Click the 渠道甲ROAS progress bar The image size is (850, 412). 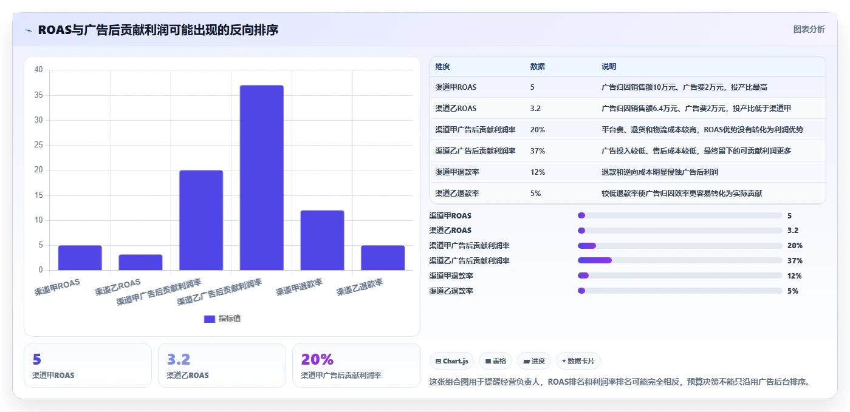tap(680, 215)
